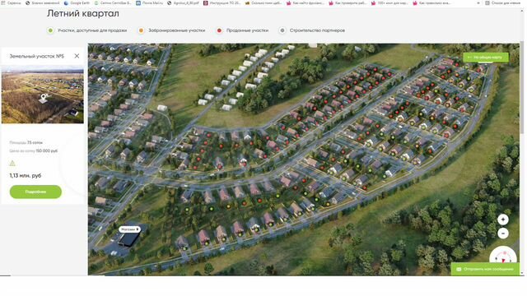The width and height of the screenshot is (527, 296).
Task: Click the warning triangle icon above price
Action: coord(12,163)
